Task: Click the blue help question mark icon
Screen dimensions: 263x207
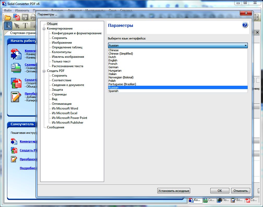Action: click(245, 25)
